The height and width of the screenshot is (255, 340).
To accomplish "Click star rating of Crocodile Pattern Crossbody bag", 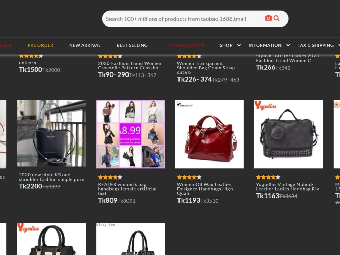I will [110, 56].
